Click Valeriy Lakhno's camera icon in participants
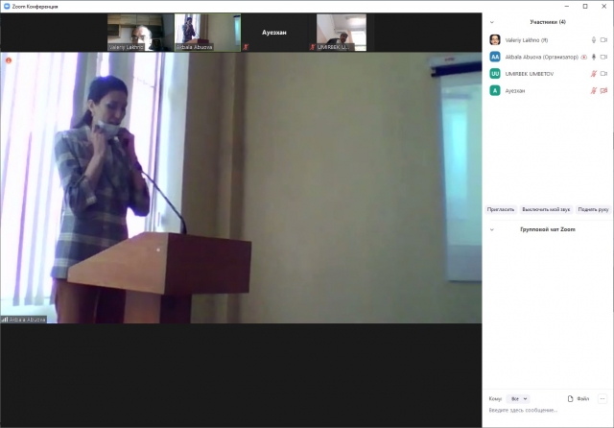Screen dimensions: 614x428 click(603, 40)
